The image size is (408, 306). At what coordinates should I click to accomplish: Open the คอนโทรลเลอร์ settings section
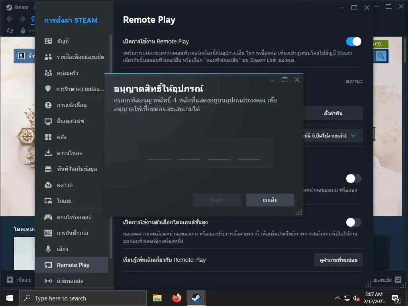click(x=72, y=217)
